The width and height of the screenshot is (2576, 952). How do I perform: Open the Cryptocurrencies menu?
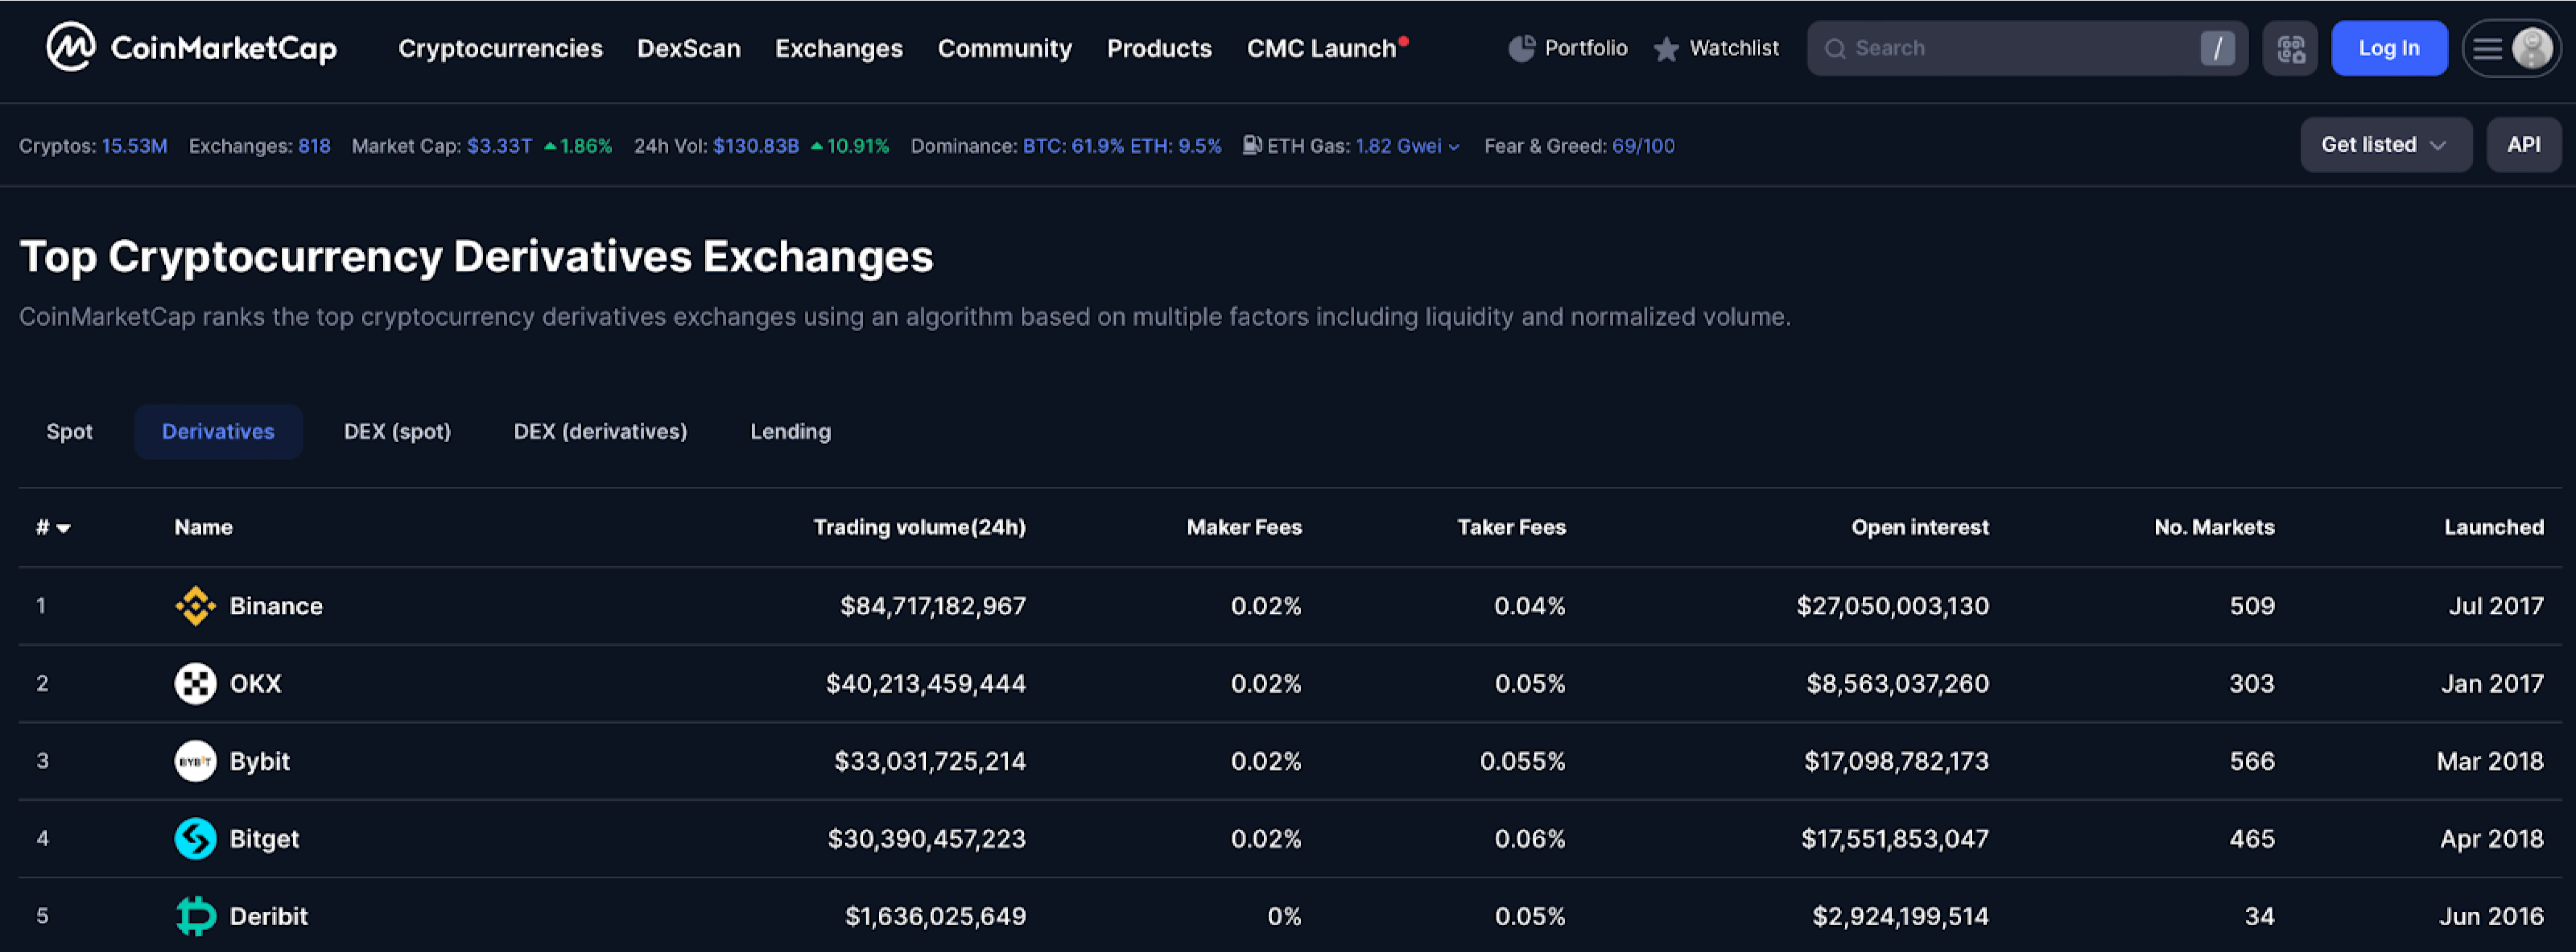tap(500, 48)
